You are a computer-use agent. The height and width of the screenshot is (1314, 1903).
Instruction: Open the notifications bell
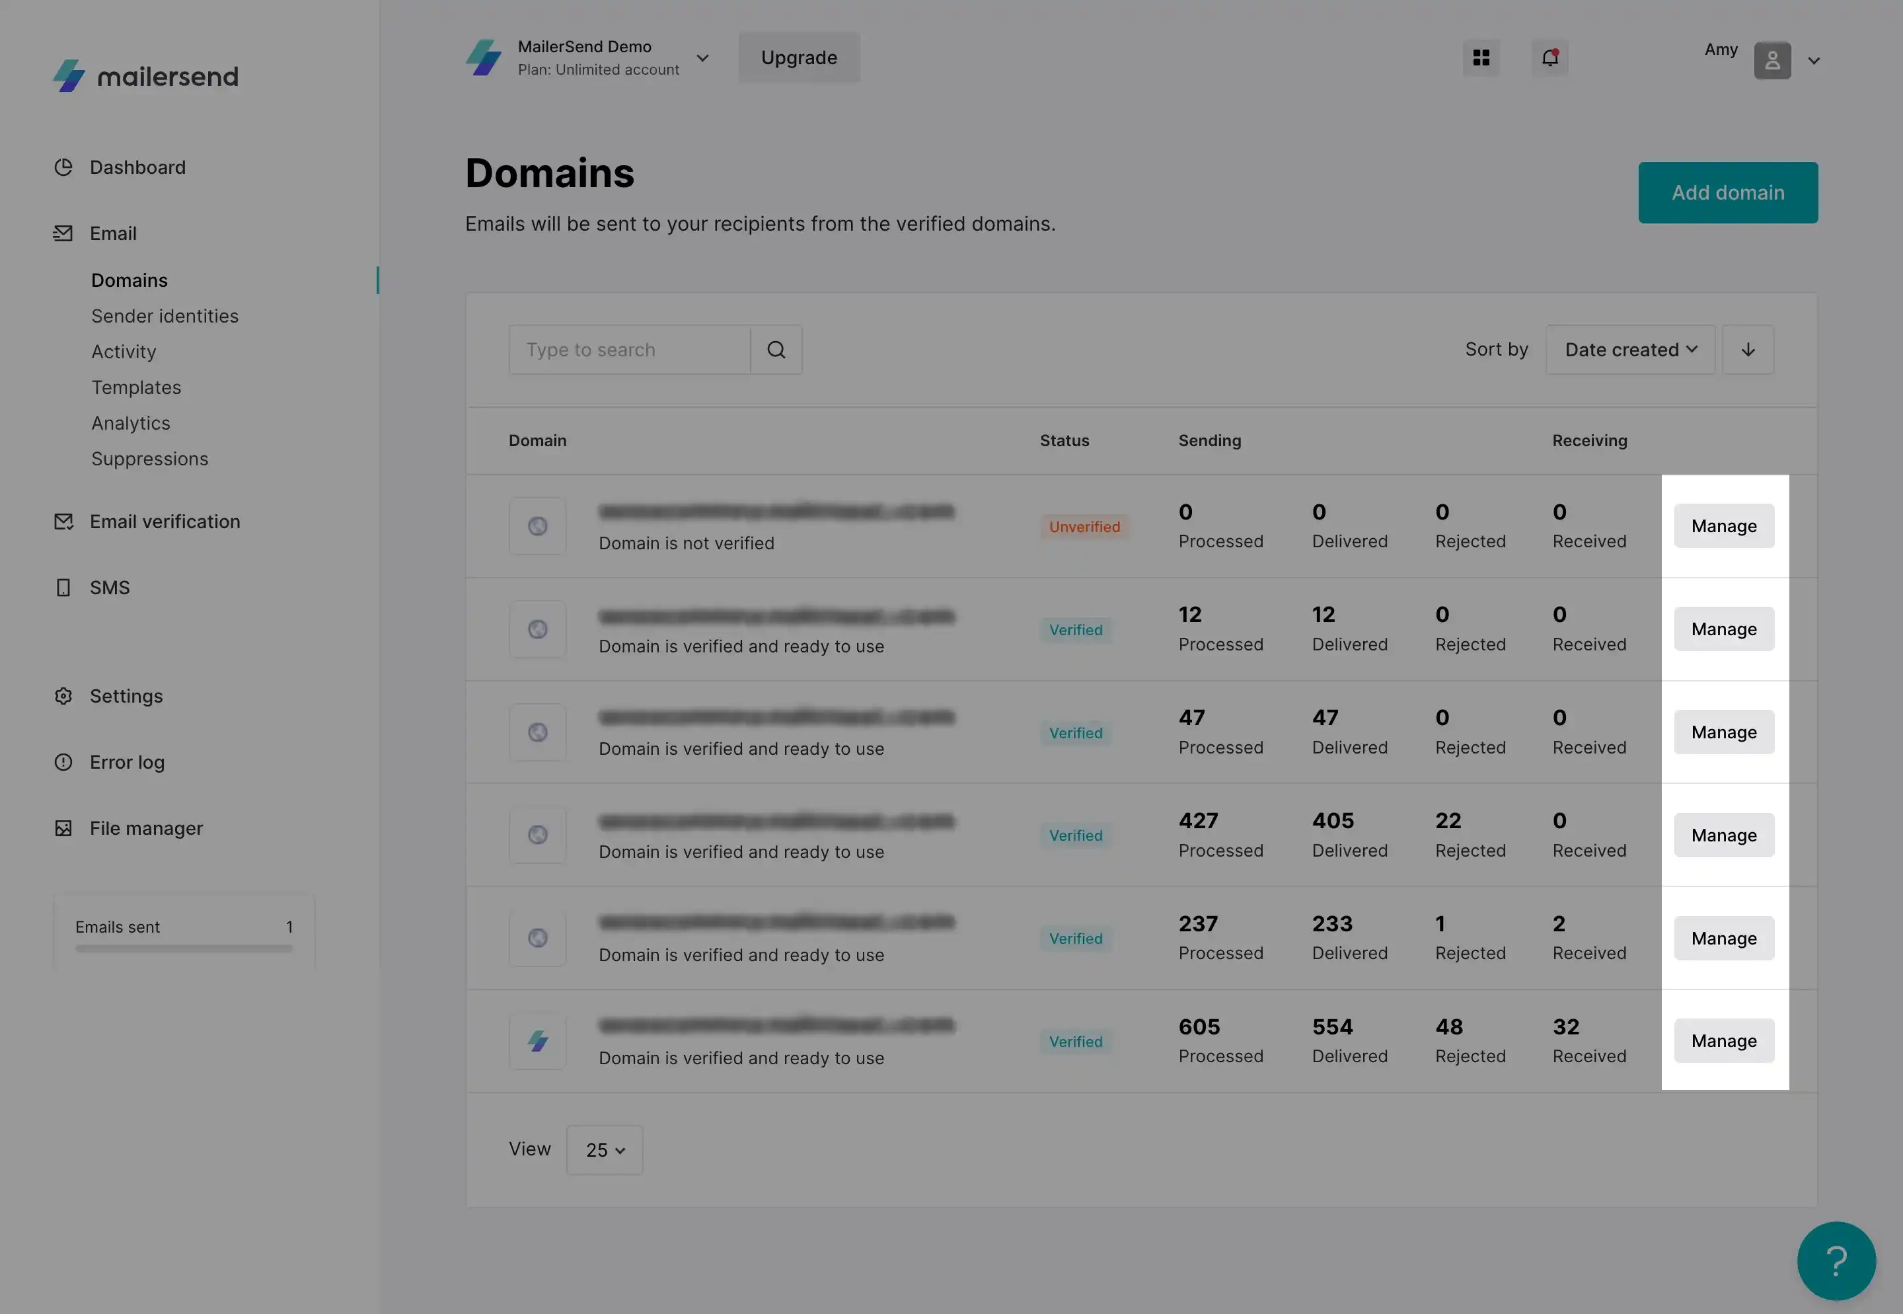(1549, 58)
